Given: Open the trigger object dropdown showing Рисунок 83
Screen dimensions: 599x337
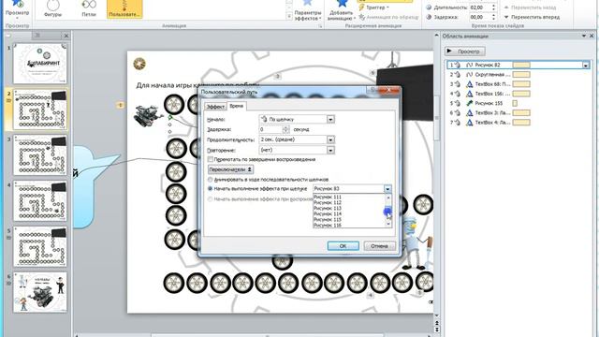Looking at the screenshot, I should point(387,189).
